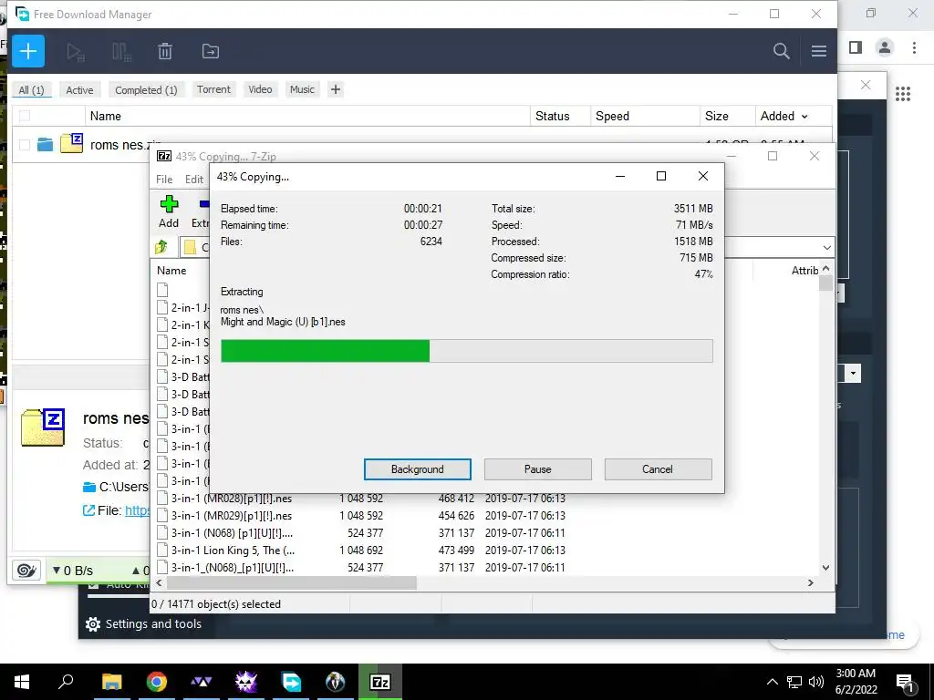The height and width of the screenshot is (700, 934).
Task: Click 7-Zip vertical scrollbar up arrow
Action: (x=825, y=269)
